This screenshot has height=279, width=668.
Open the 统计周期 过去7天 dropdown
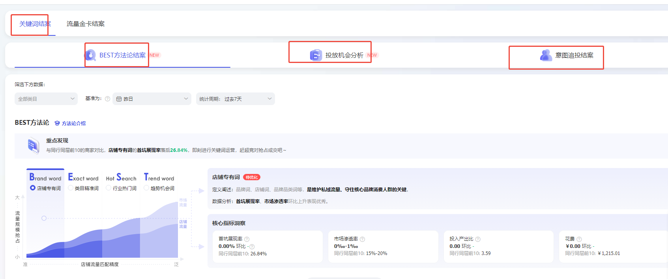[236, 99]
